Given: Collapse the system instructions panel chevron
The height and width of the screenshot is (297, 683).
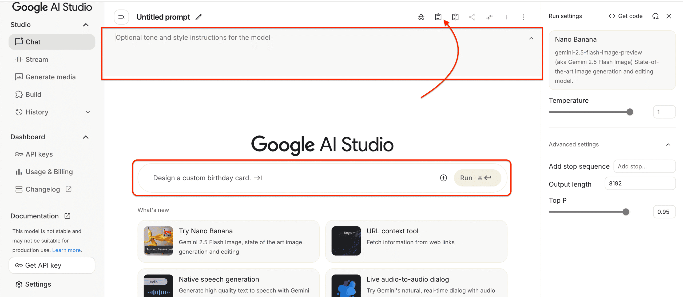Looking at the screenshot, I should pos(531,38).
